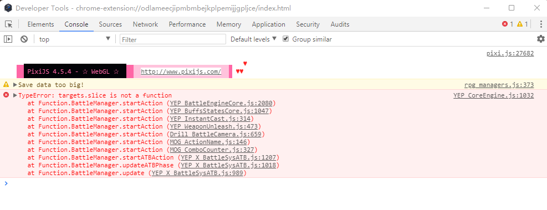Click the console Filter input field
547x210 pixels.
(x=173, y=39)
